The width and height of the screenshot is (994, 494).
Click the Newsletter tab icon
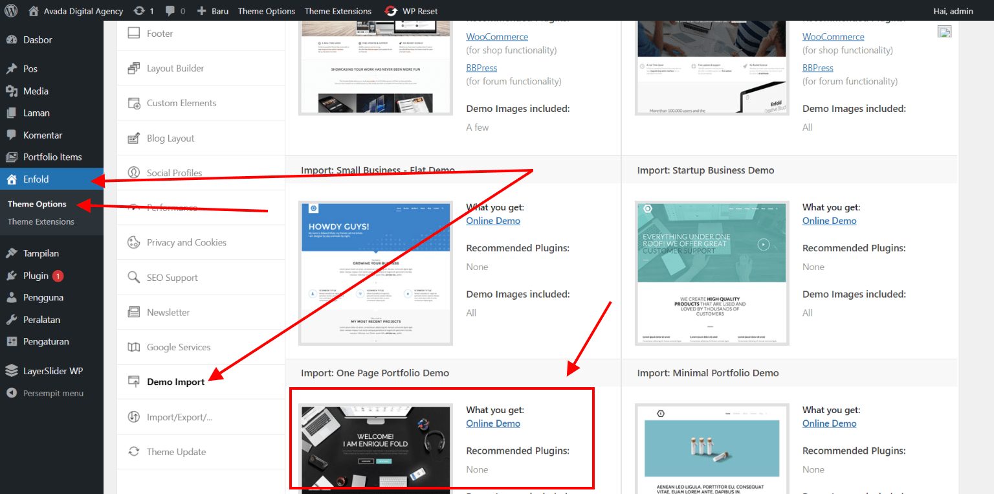pyautogui.click(x=134, y=312)
